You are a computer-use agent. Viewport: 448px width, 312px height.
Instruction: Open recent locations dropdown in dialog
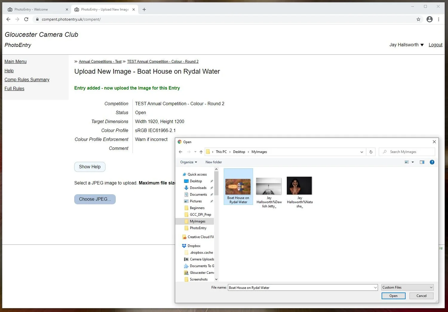[x=195, y=152]
